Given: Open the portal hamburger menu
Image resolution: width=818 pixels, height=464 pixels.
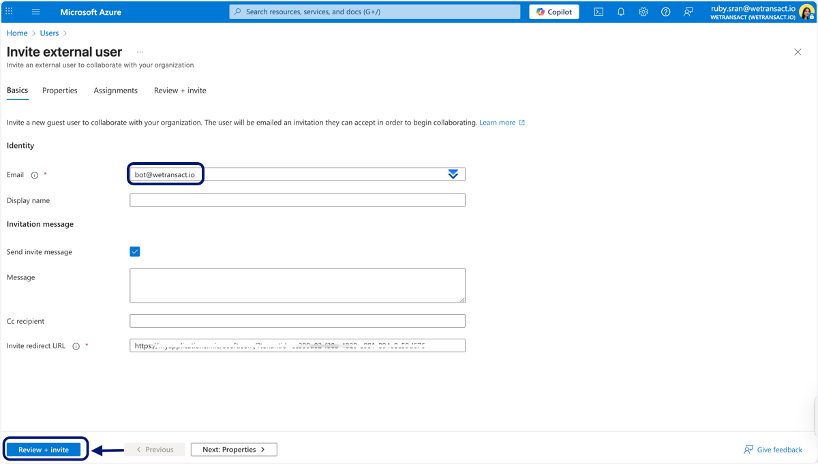Looking at the screenshot, I should (36, 12).
